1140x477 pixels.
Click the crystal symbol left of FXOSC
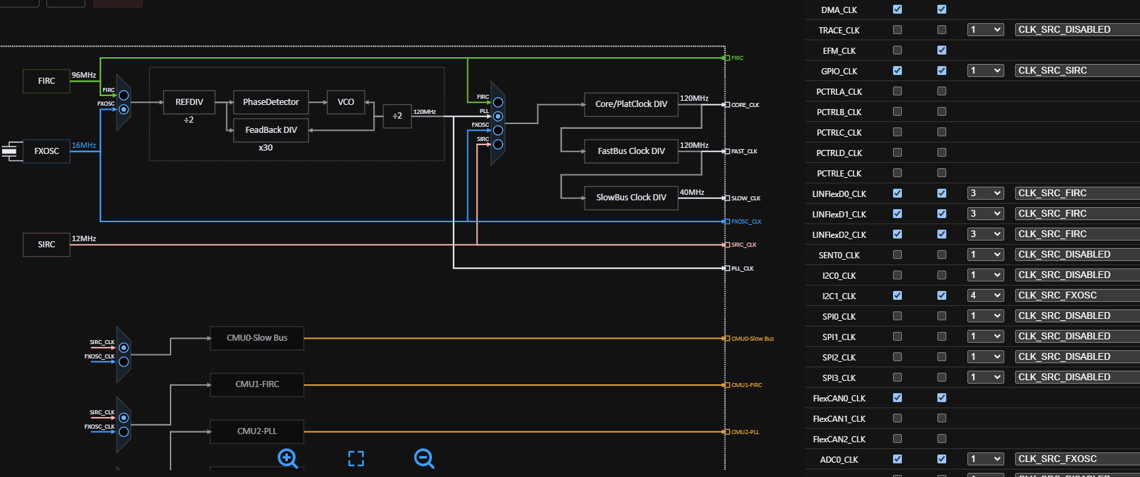[x=10, y=151]
